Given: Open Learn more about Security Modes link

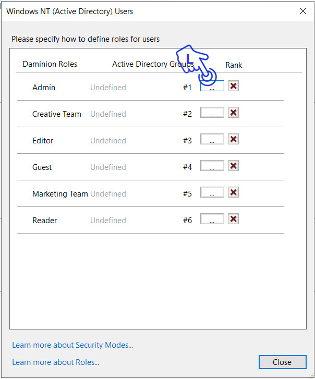Looking at the screenshot, I should (72, 345).
